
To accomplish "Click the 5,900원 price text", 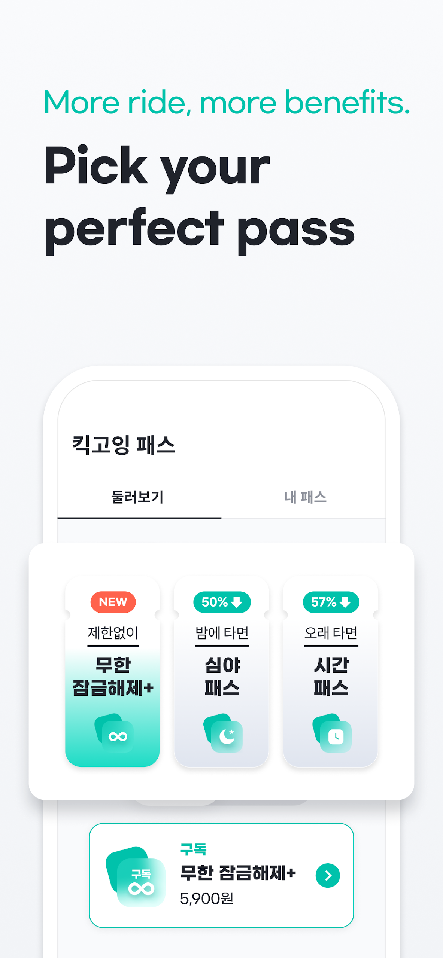I will click(x=207, y=898).
